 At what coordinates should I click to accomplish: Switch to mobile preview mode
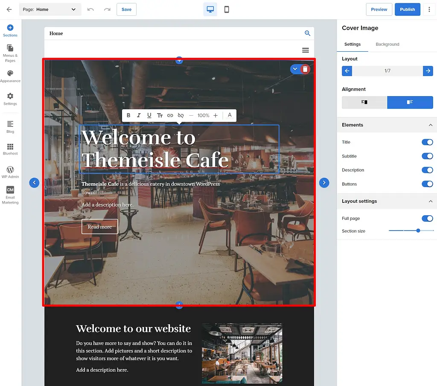pos(227,9)
